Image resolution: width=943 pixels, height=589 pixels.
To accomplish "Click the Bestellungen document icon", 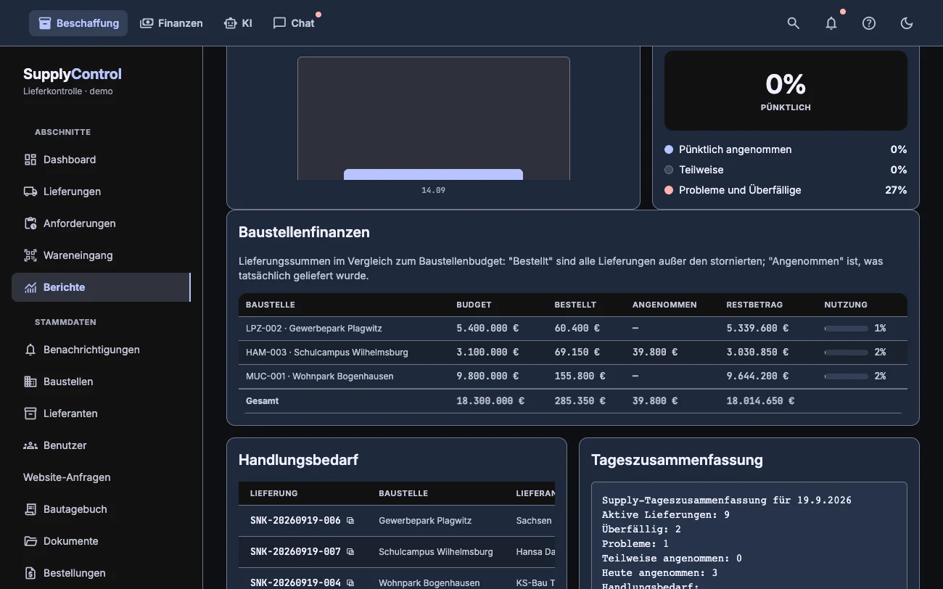I will click(30, 573).
